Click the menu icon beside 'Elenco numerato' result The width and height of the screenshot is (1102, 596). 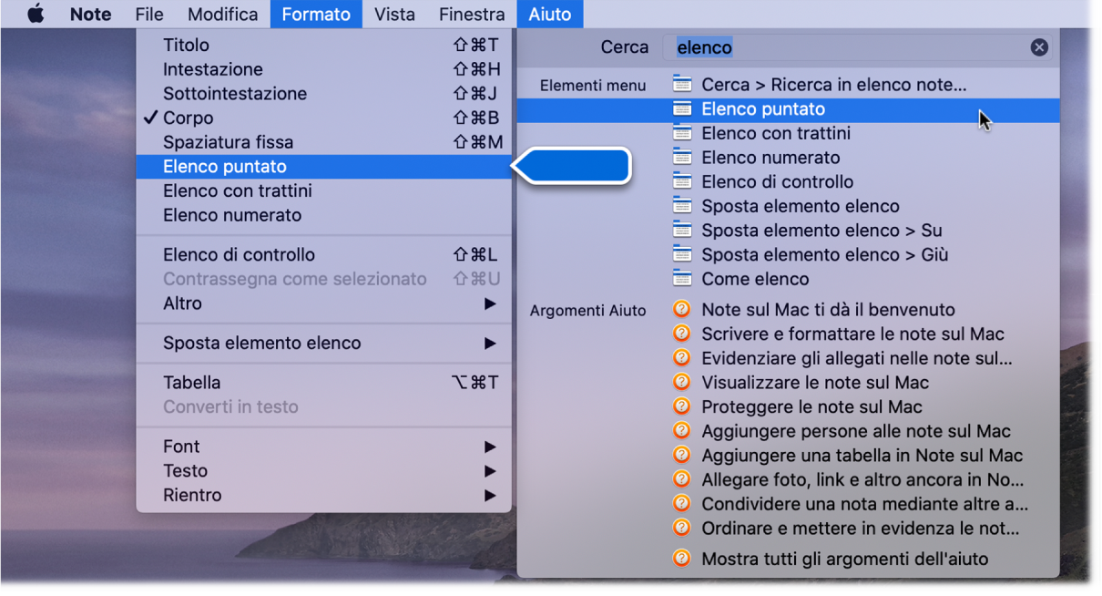point(681,157)
